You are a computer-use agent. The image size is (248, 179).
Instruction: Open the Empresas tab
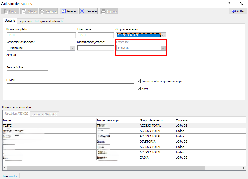pyautogui.click(x=25, y=21)
